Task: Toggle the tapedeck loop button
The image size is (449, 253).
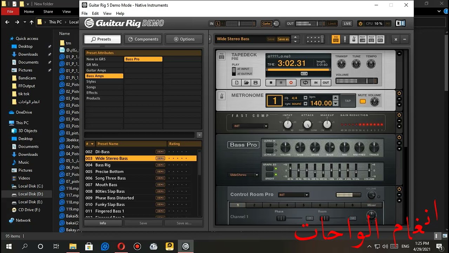Action: point(306,83)
